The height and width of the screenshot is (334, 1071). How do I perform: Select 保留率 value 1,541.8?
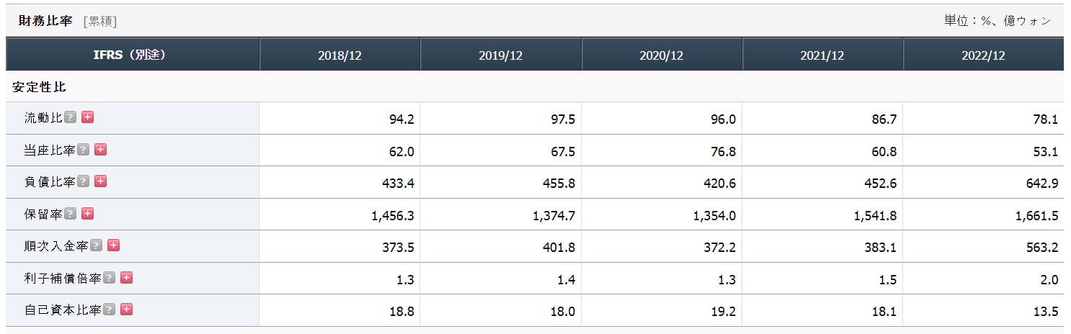click(x=875, y=216)
